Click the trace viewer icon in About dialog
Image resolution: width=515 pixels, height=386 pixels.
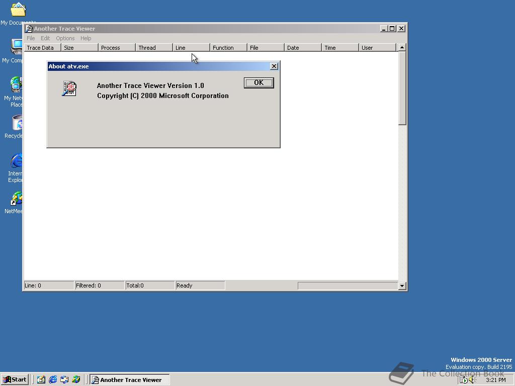coord(69,88)
